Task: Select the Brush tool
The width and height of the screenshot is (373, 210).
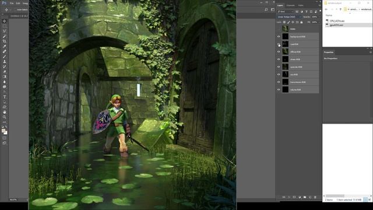Action: tap(4, 57)
